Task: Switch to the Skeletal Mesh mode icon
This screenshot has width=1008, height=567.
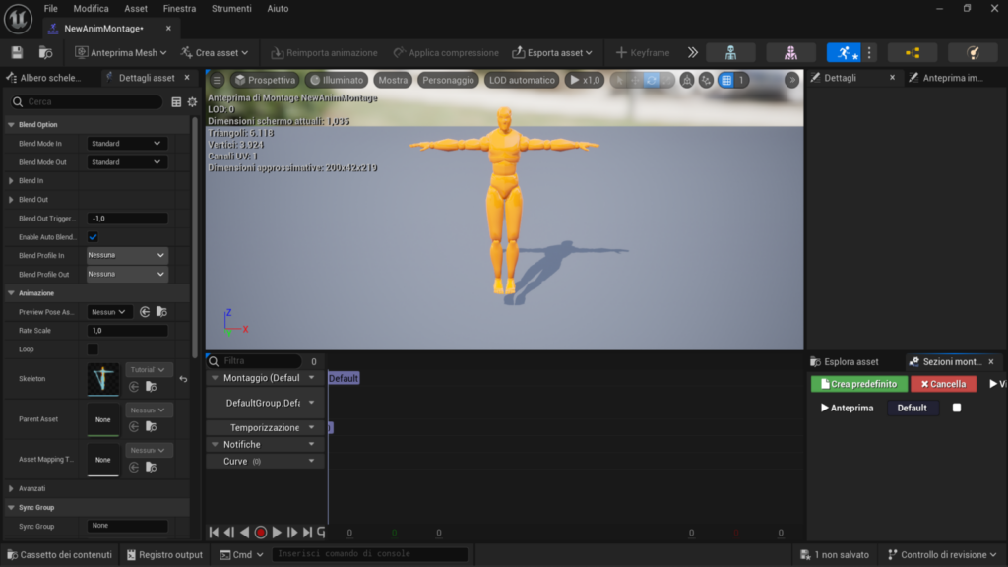Action: tap(790, 52)
